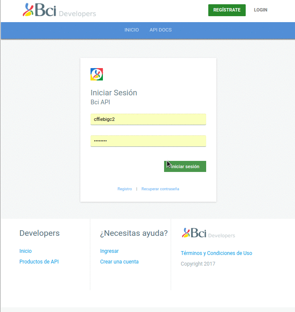Focus the username field containing cffiebigc2
Image resolution: width=295 pixels, height=312 pixels.
(x=148, y=119)
